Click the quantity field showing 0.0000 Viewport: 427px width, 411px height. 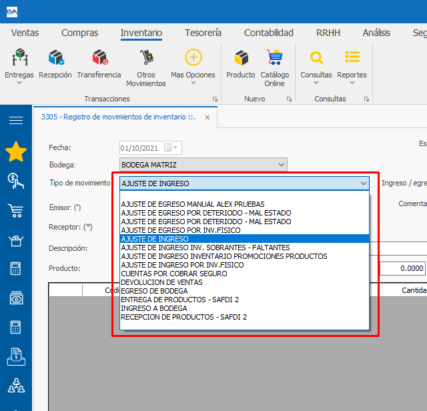[x=403, y=268]
